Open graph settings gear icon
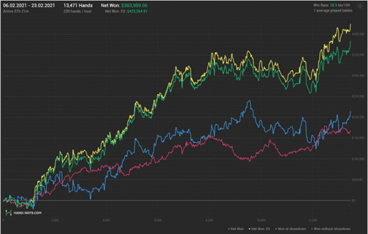Viewport: 368px width, 234px height. (360, 6)
